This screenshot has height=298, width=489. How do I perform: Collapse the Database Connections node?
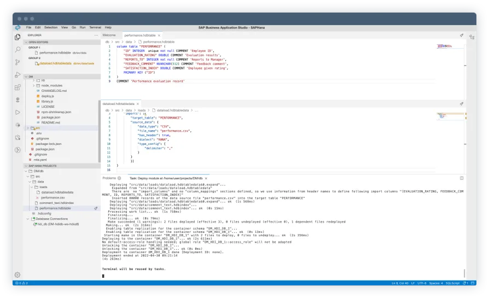[x=28, y=219]
